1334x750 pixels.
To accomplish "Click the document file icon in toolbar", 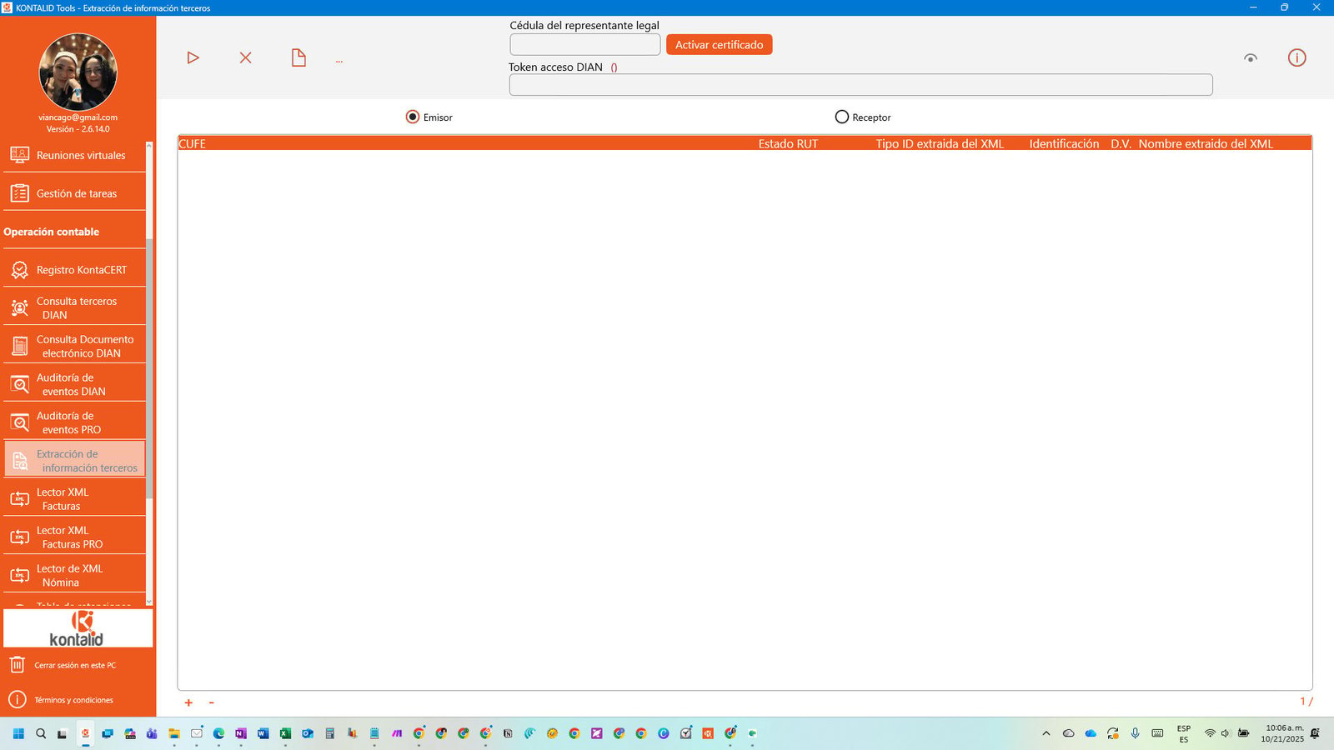I will pyautogui.click(x=298, y=57).
